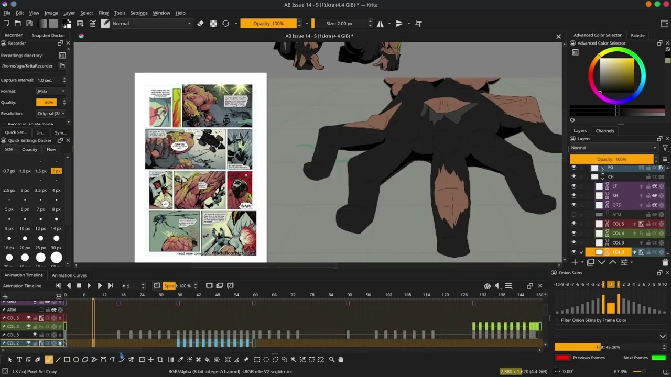Select the Color Sampler eyedropper tool
671x377 pixels.
tap(180, 360)
